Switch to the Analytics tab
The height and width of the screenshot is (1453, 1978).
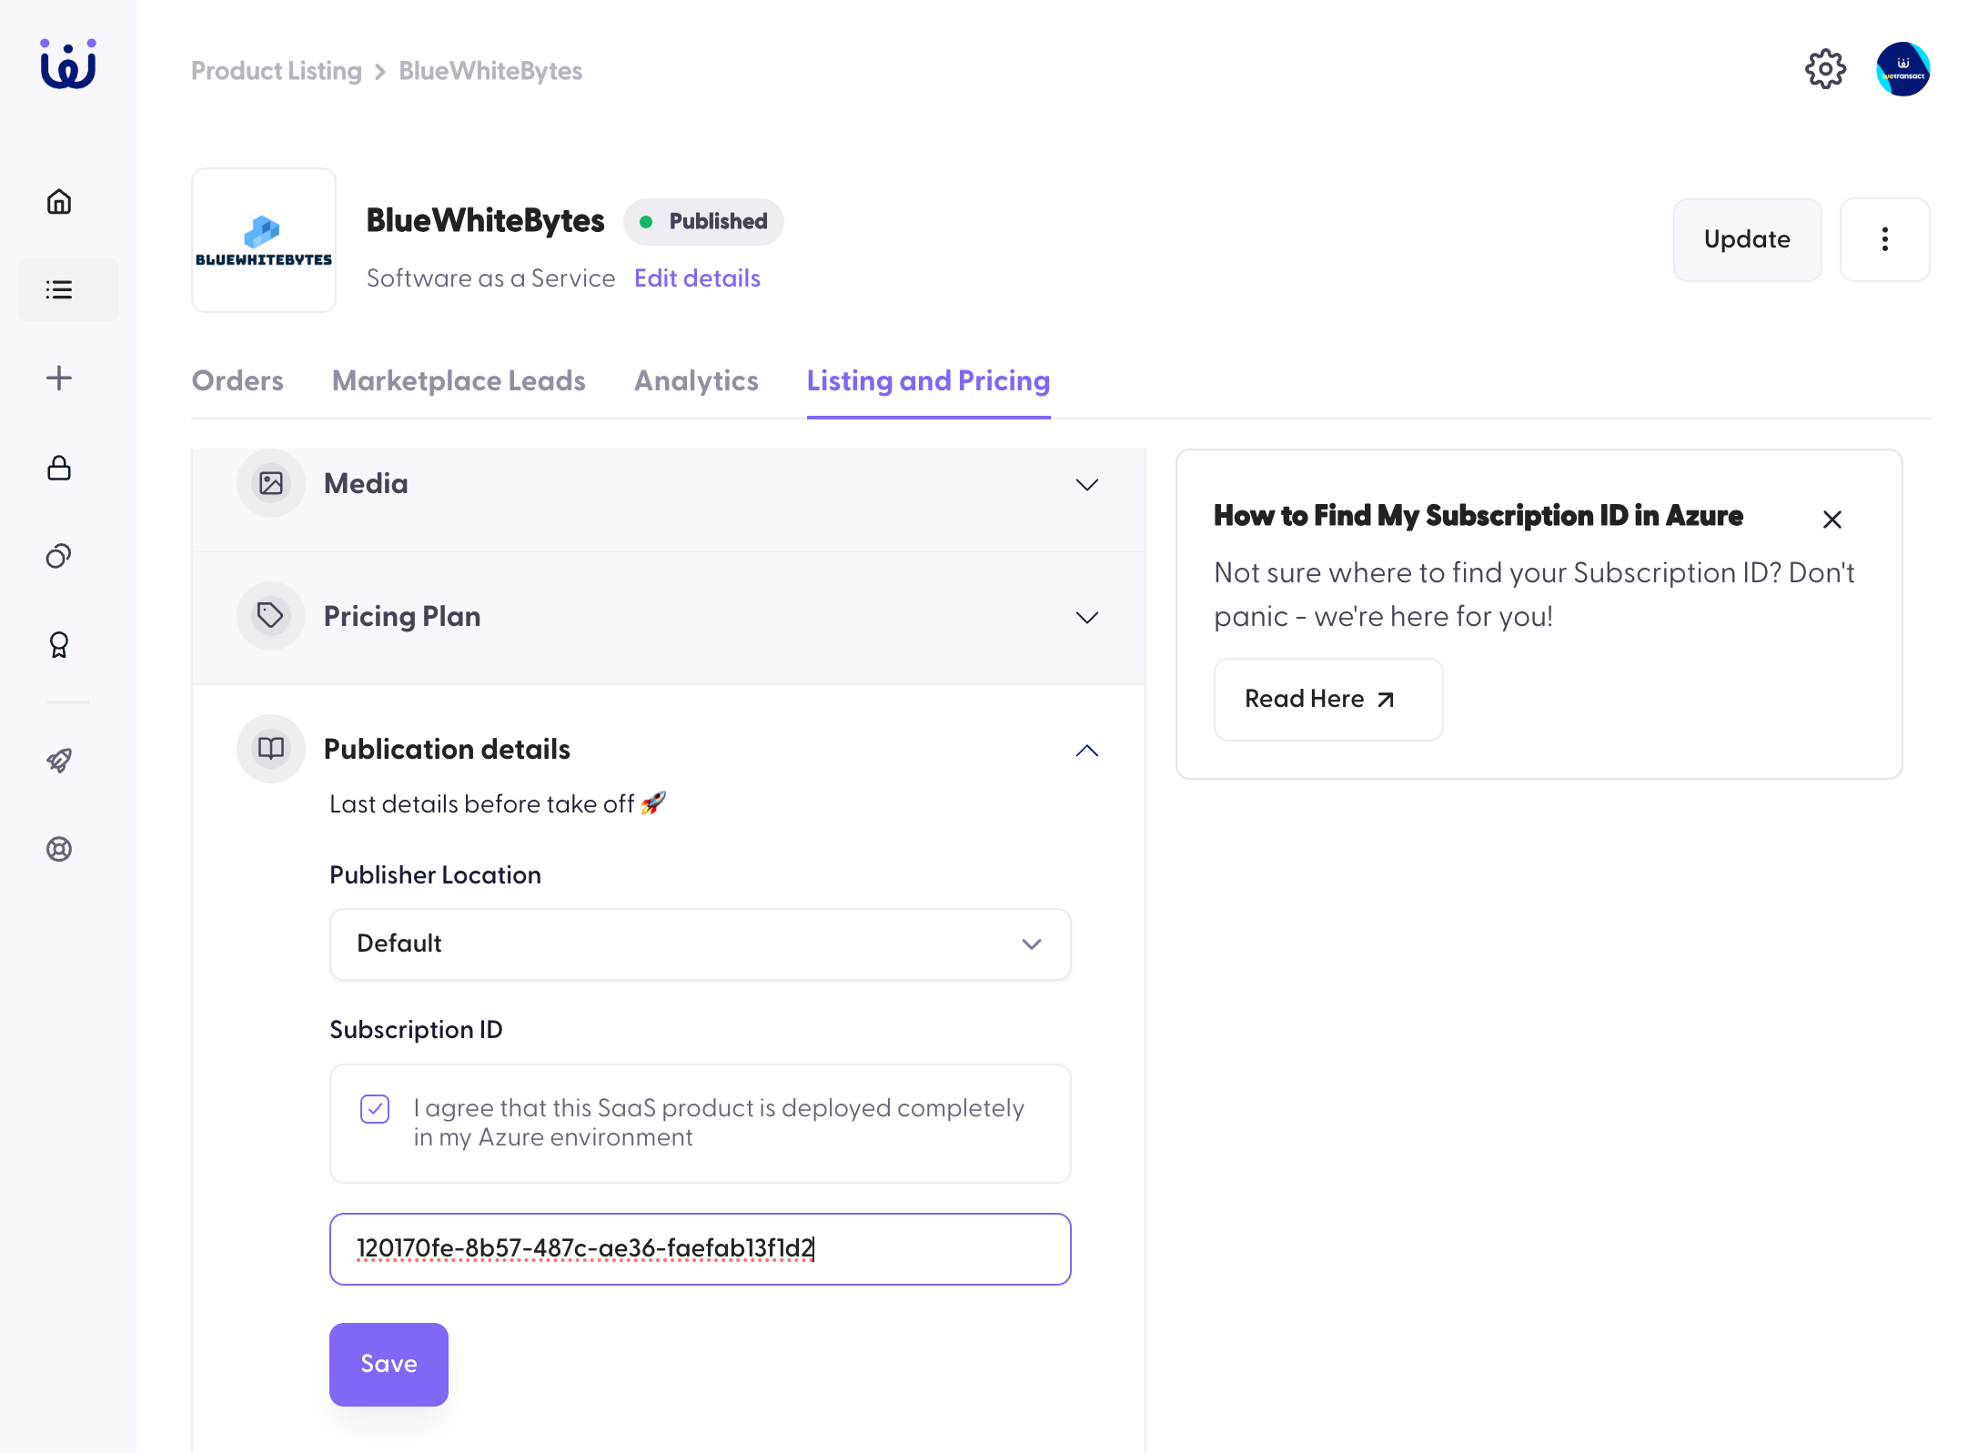pyautogui.click(x=696, y=380)
